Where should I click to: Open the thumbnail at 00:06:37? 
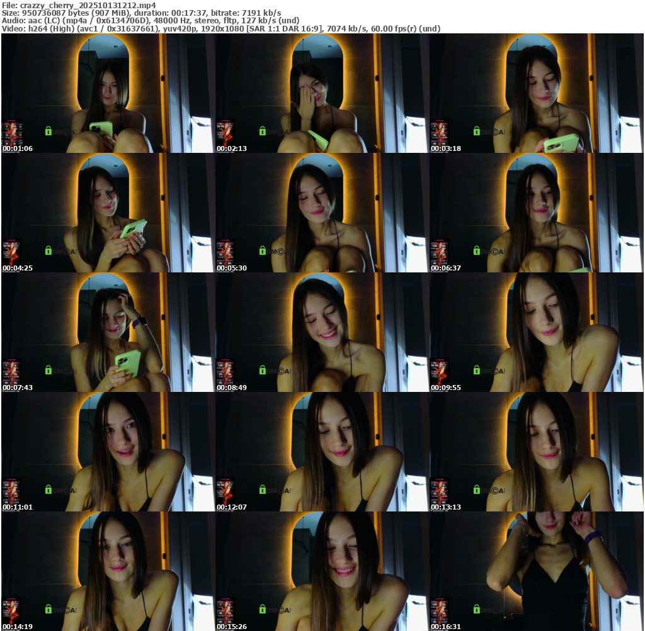pyautogui.click(x=537, y=213)
